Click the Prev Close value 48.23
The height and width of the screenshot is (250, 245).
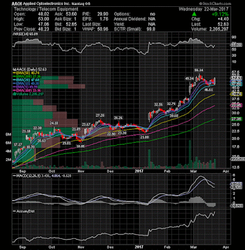tap(44, 29)
